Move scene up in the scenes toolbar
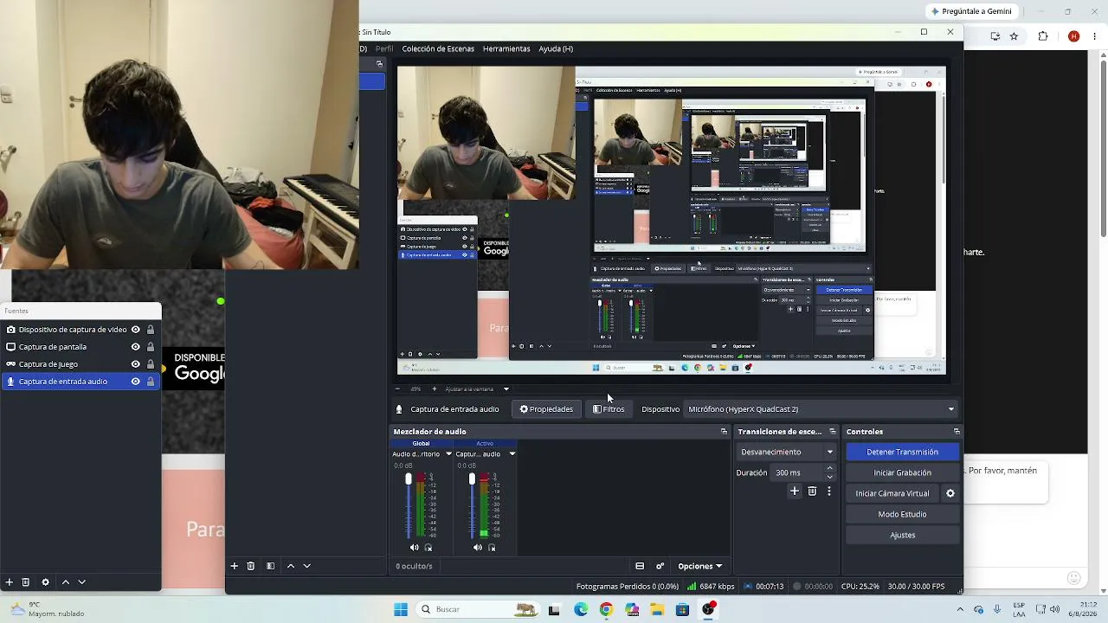1108x623 pixels. 290,566
